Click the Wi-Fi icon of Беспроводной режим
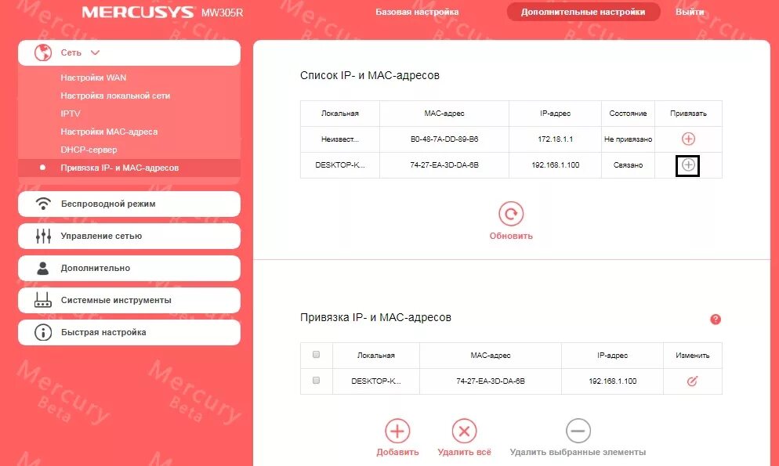The width and height of the screenshot is (779, 466). coord(43,204)
